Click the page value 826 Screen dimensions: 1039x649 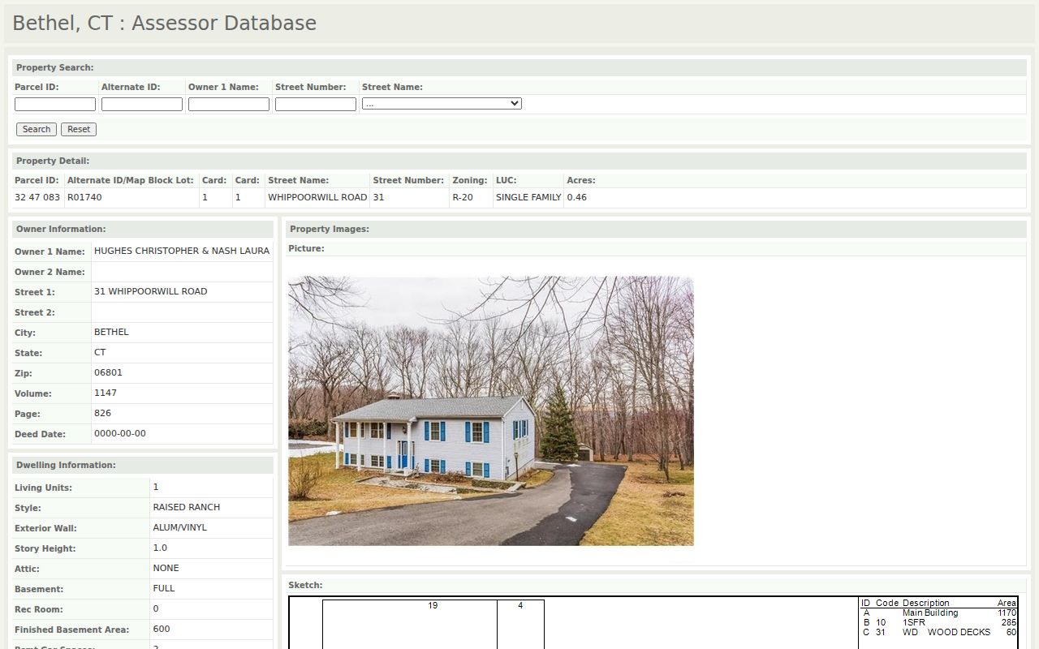pos(102,414)
